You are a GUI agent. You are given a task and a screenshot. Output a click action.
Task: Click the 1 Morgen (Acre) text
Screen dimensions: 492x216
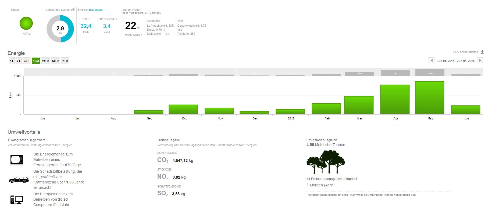[320, 185]
